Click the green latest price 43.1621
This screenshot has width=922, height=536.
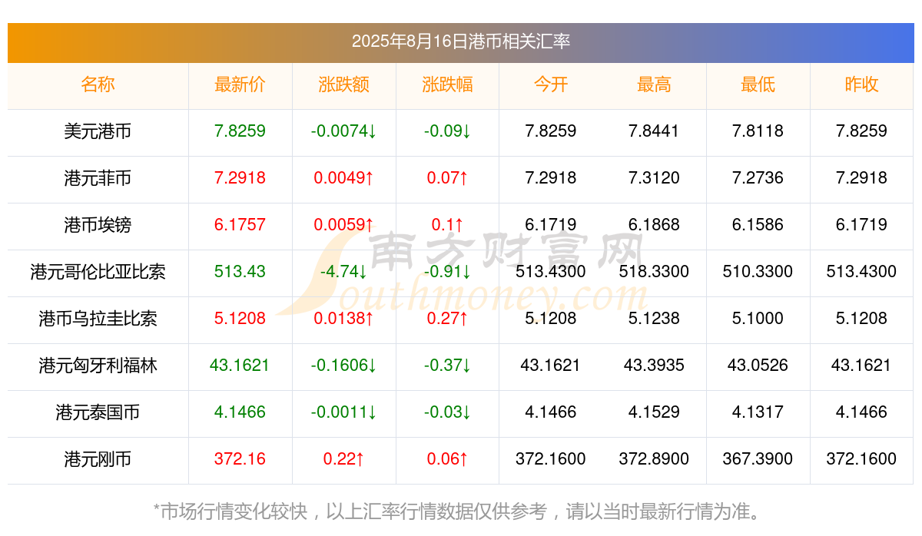[240, 366]
